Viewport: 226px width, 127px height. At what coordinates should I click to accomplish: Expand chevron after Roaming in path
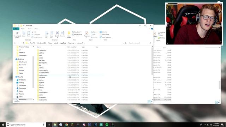75,43
